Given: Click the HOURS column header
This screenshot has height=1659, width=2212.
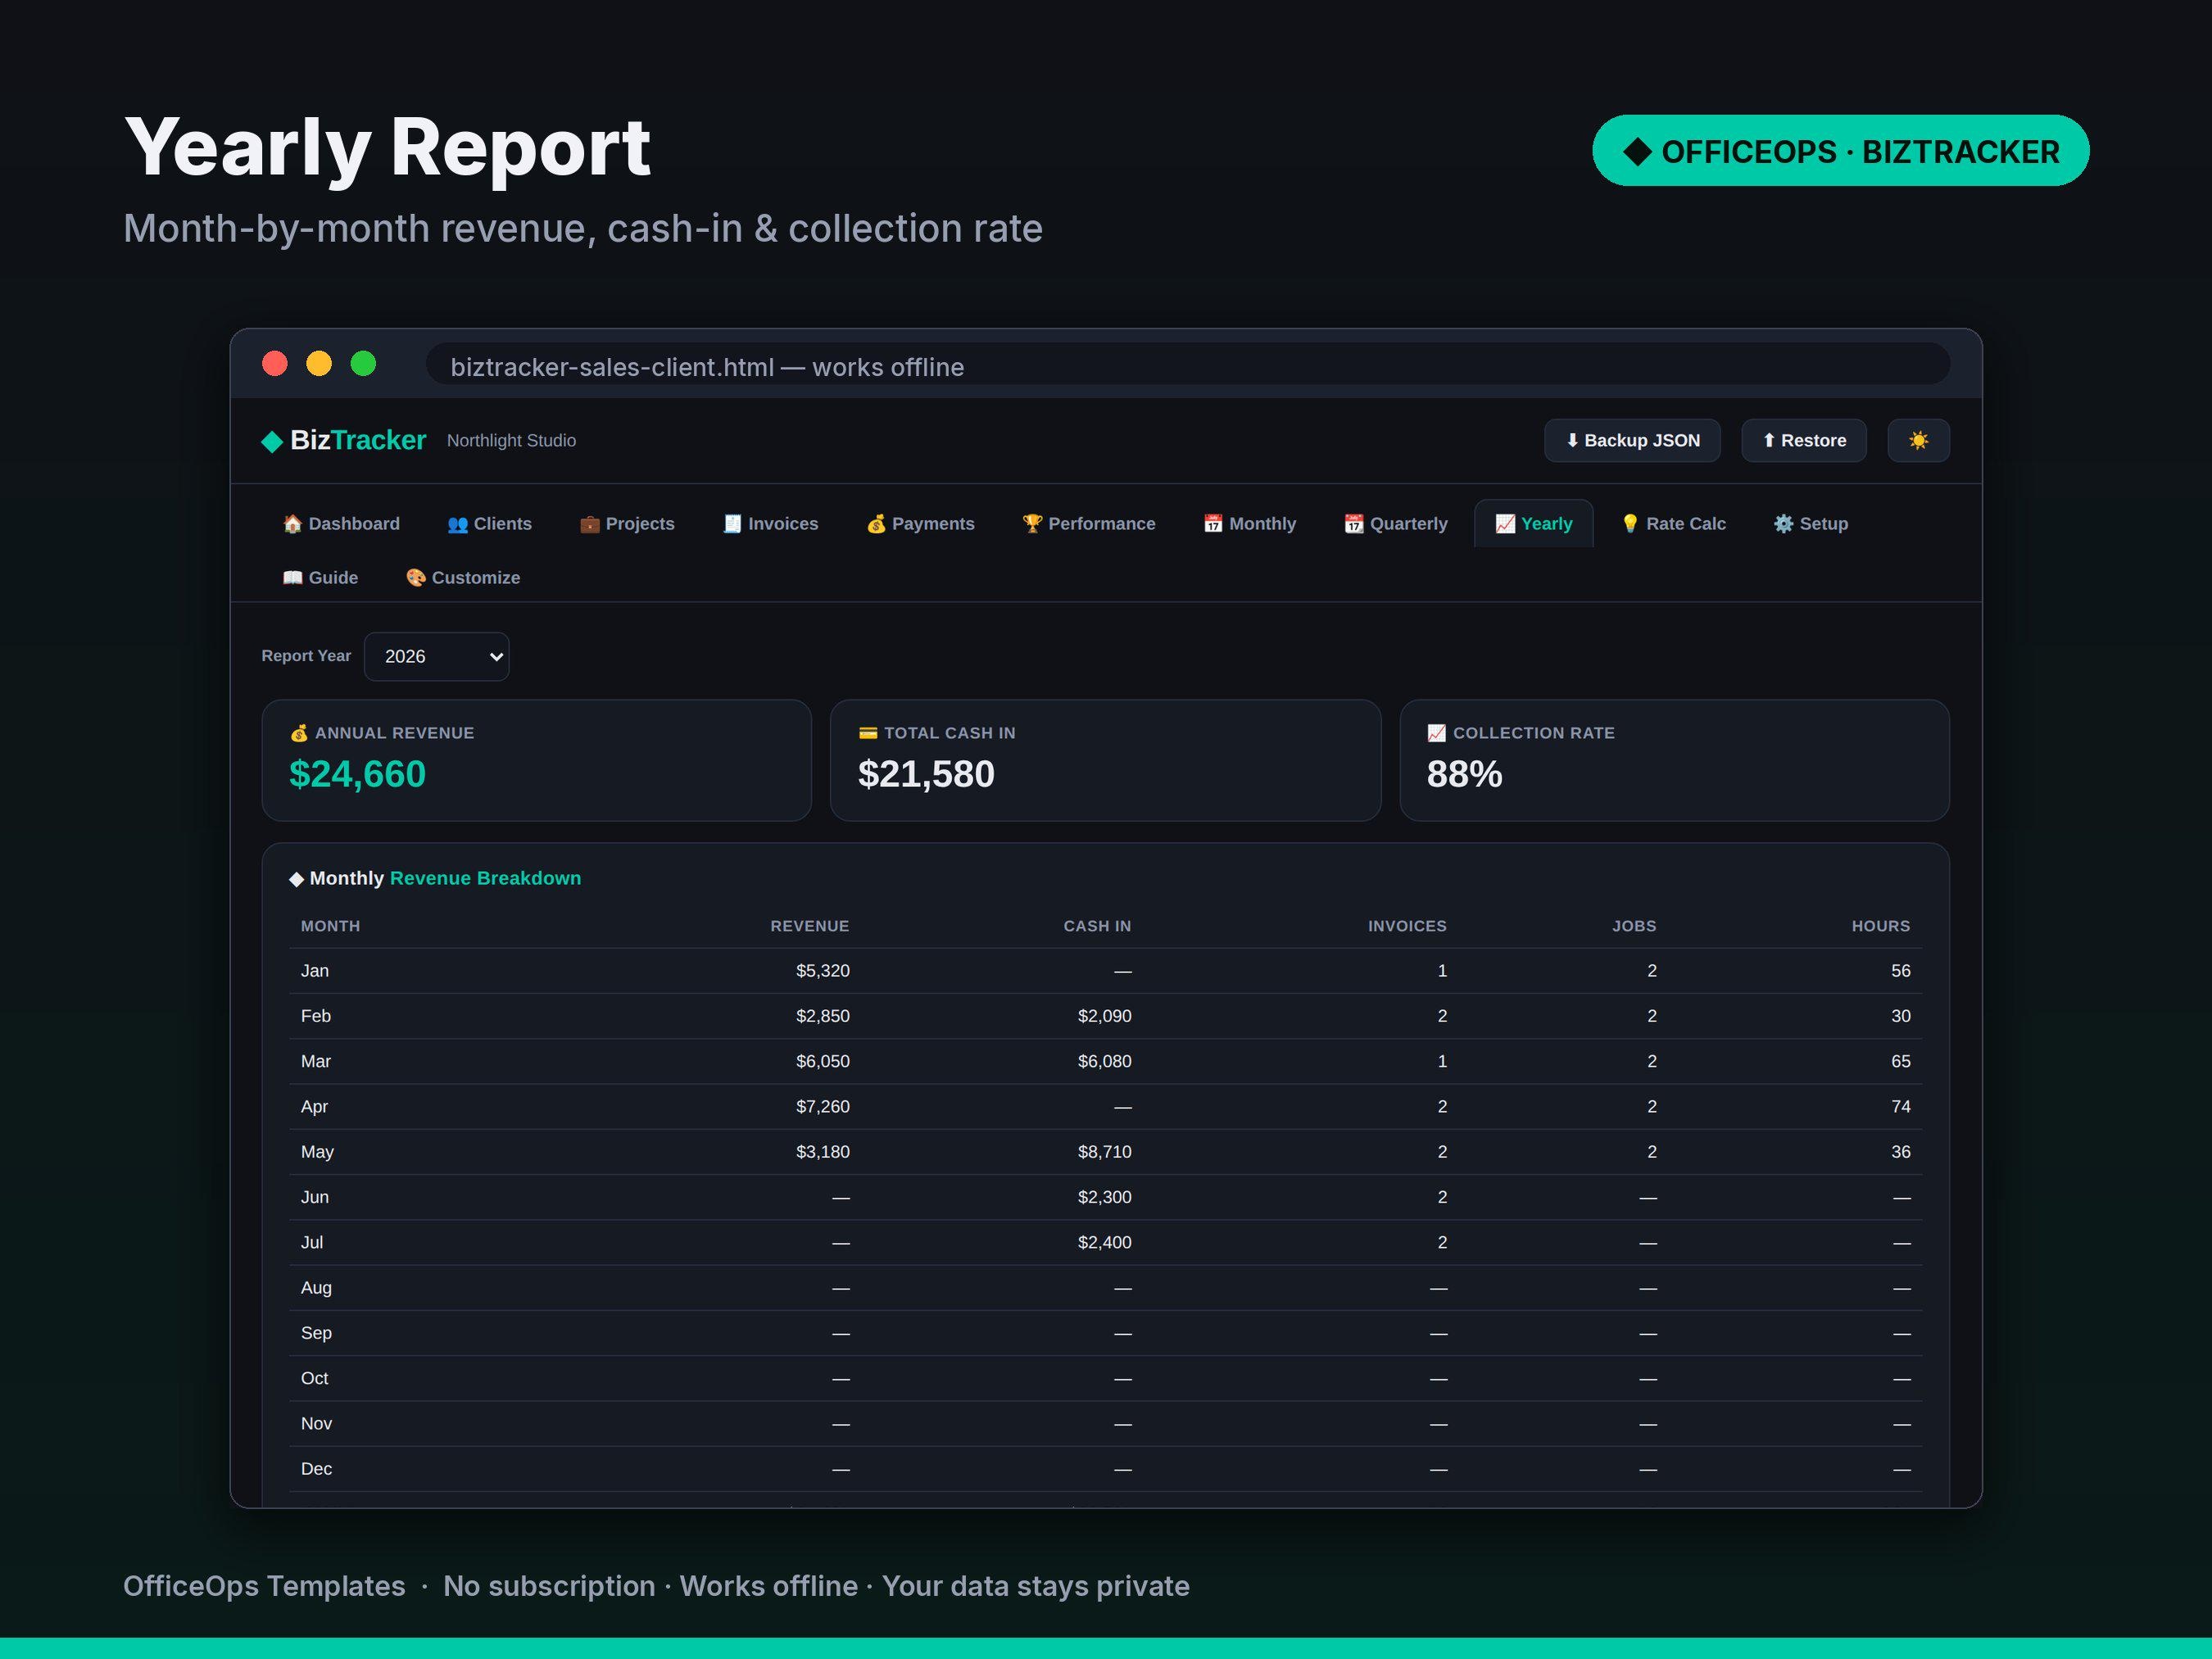Looking at the screenshot, I should pyautogui.click(x=1880, y=926).
